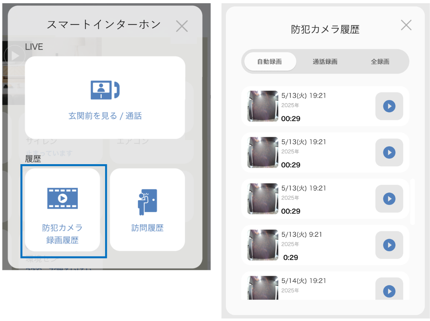Open the 5/13 9:21 recording thumbnail
This screenshot has width=430, height=321.
[263, 245]
